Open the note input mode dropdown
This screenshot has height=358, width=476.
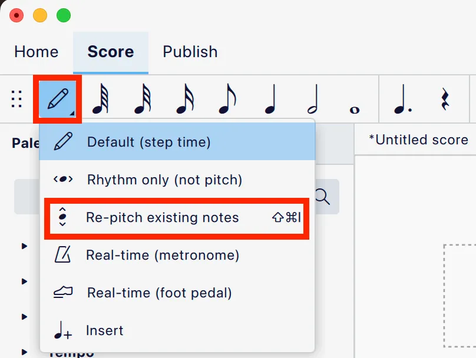tap(57, 99)
